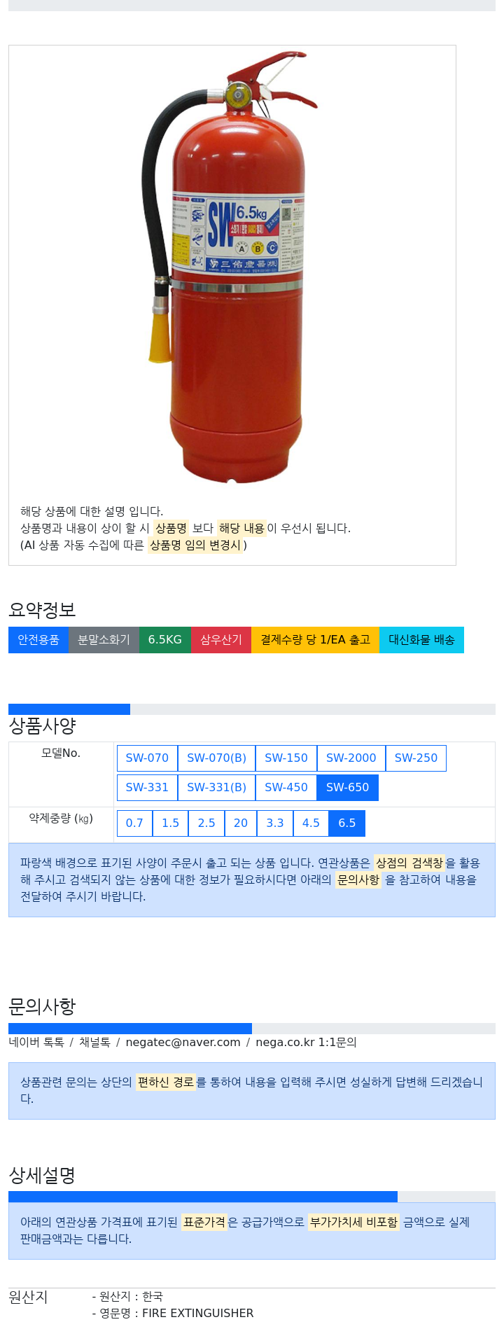Click the negatec@naver.com email contact
The height and width of the screenshot is (1322, 504).
pos(183,1043)
